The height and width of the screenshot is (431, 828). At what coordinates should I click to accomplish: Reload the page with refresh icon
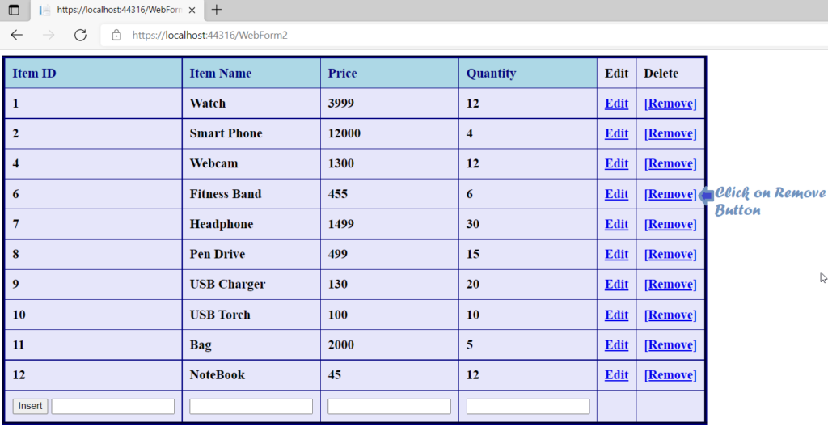[x=80, y=35]
